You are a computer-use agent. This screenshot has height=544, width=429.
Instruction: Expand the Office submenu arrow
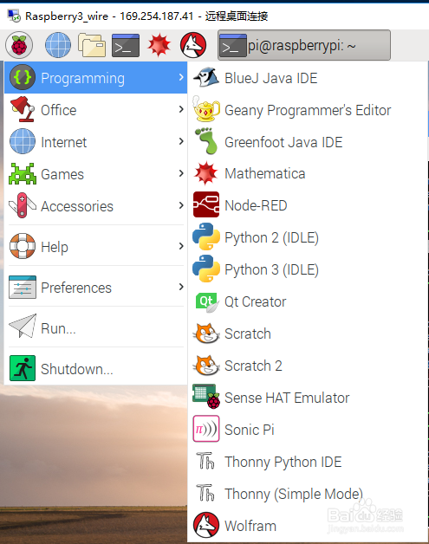[x=181, y=109]
